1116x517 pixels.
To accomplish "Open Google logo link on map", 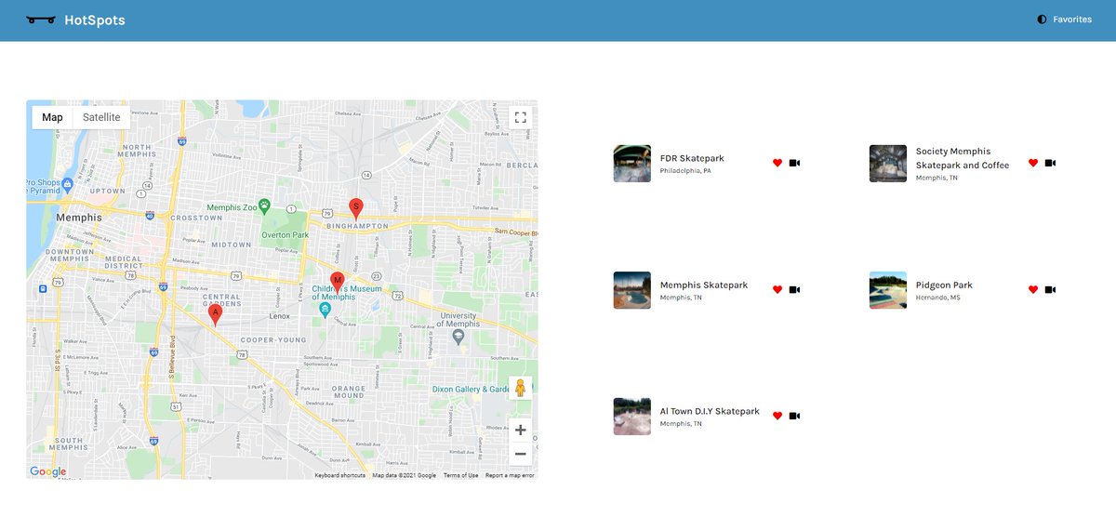I will click(x=47, y=471).
